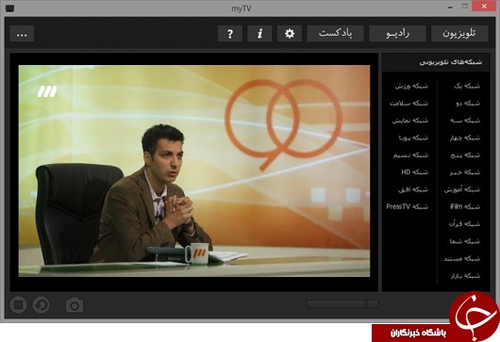Select channel شبکه افق
The image size is (500, 342).
[x=413, y=189]
